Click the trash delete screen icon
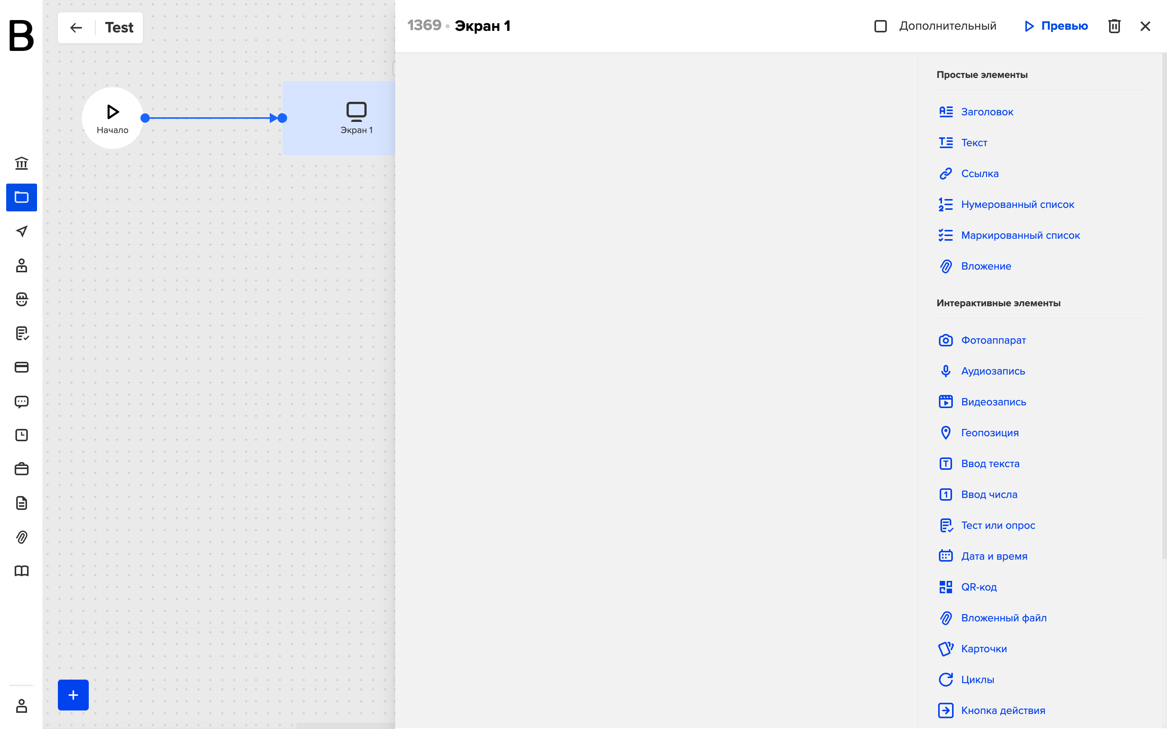 1114,26
